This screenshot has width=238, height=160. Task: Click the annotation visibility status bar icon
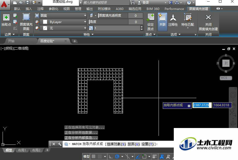point(162,156)
